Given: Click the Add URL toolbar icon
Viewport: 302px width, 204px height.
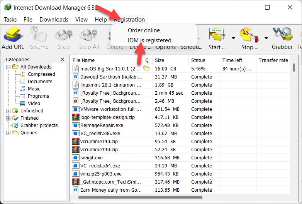Looking at the screenshot, I should click(x=13, y=36).
